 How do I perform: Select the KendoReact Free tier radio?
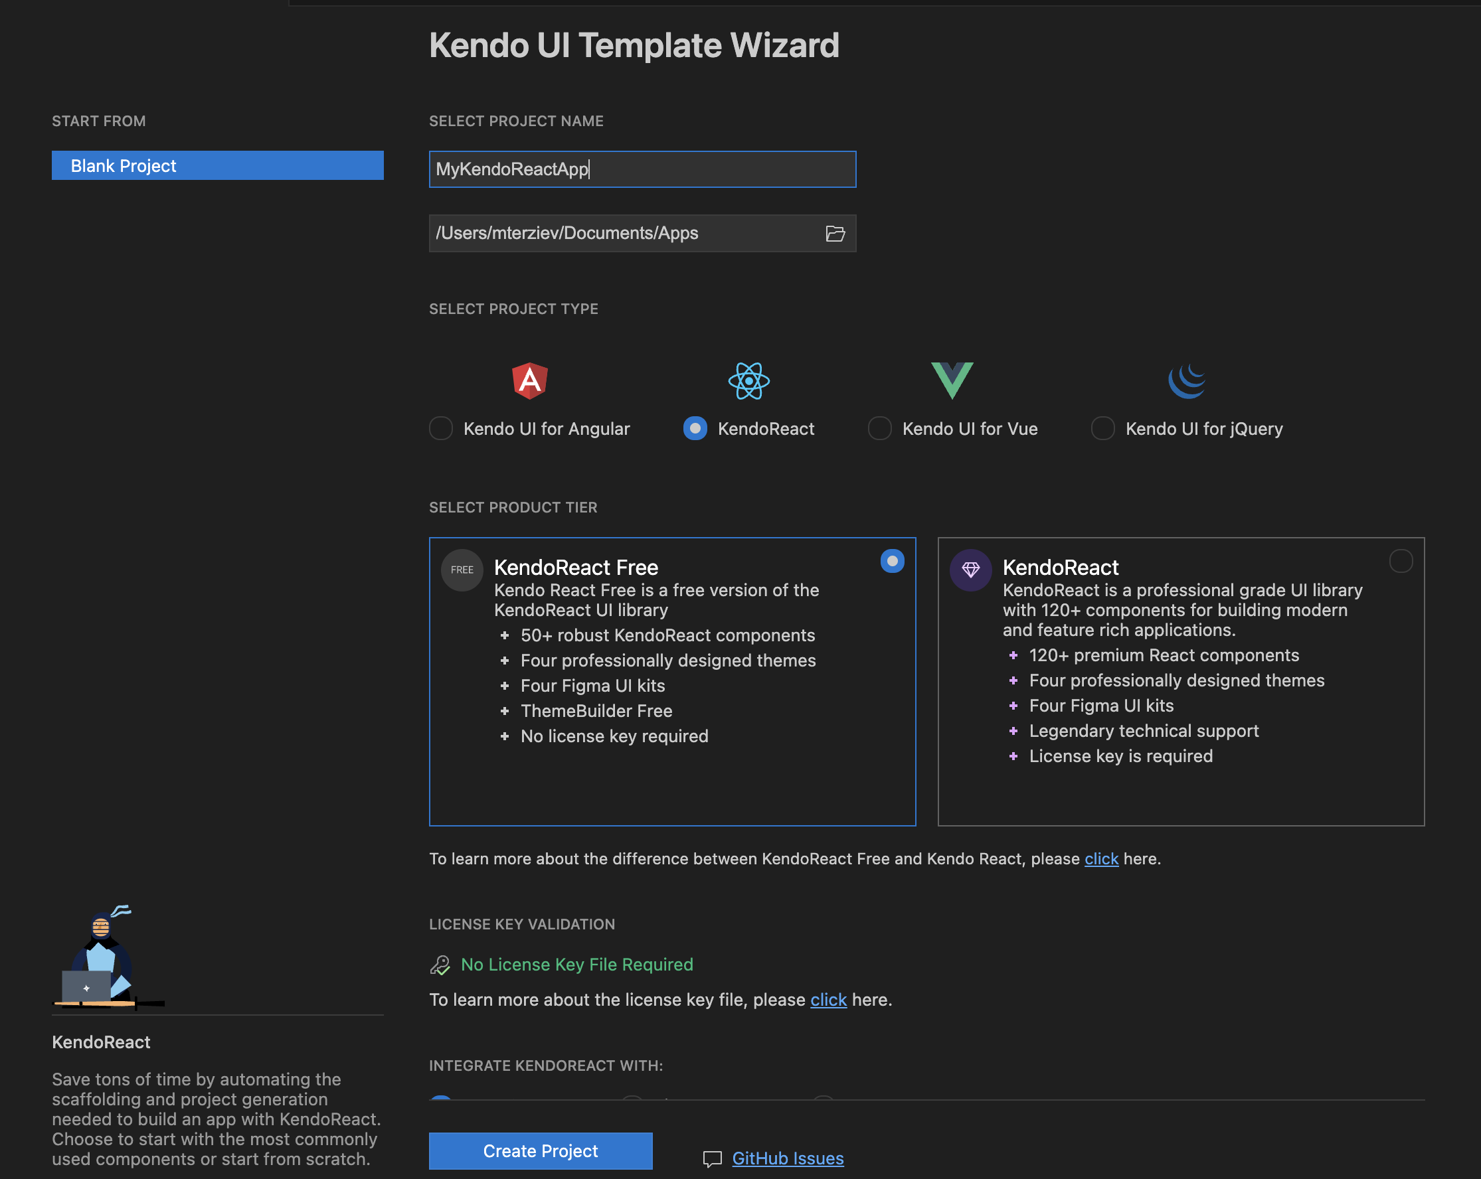coord(892,561)
